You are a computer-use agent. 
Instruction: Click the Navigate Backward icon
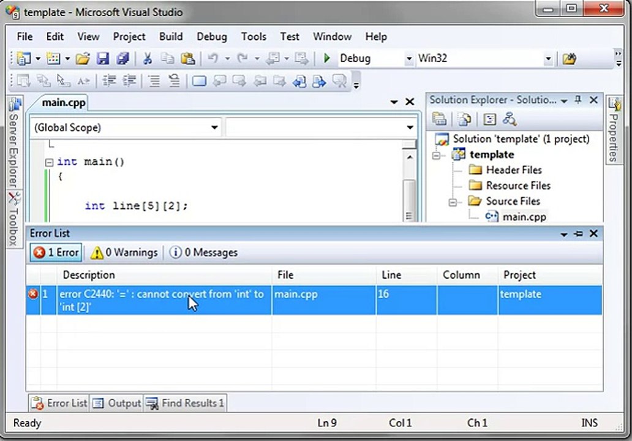click(x=273, y=59)
